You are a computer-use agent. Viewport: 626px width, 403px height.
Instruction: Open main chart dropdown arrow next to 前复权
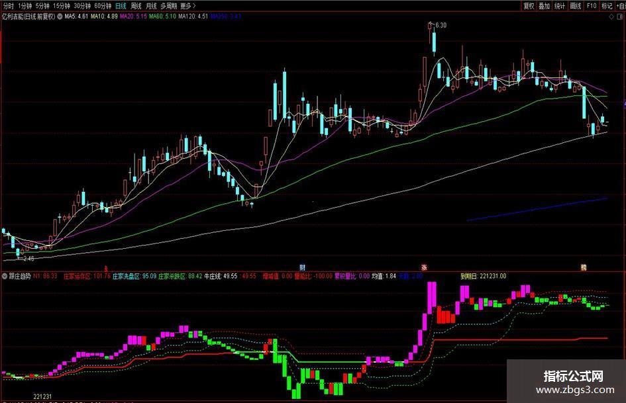pyautogui.click(x=60, y=17)
